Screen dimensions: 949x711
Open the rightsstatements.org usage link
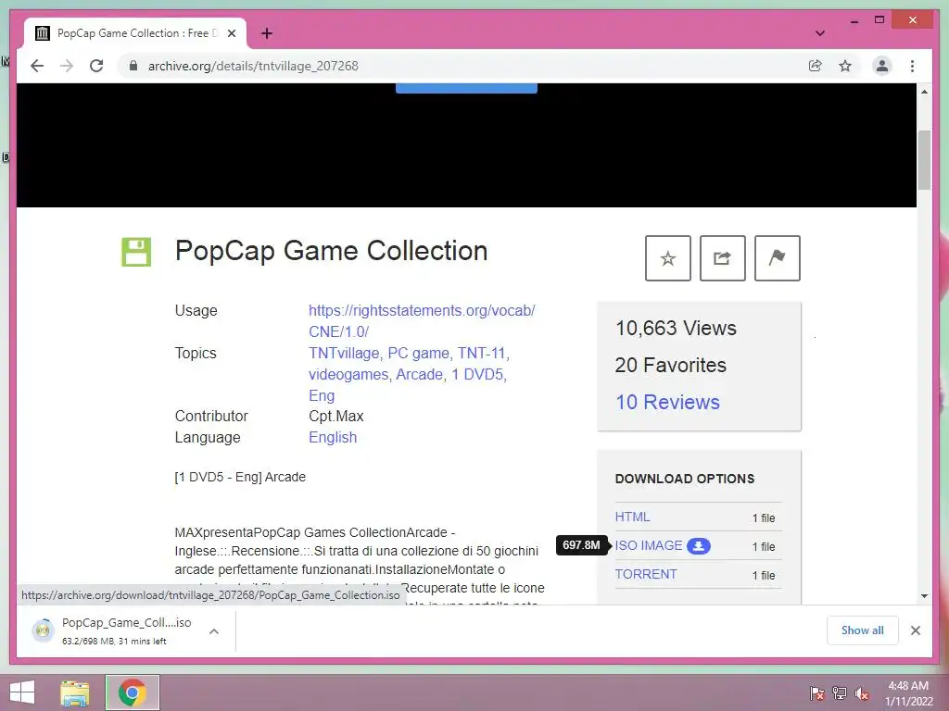[422, 321]
